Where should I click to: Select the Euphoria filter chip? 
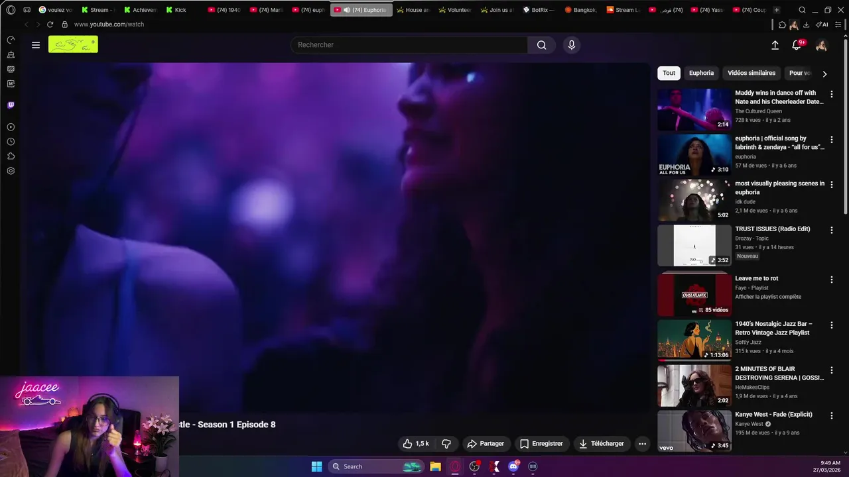(x=701, y=73)
